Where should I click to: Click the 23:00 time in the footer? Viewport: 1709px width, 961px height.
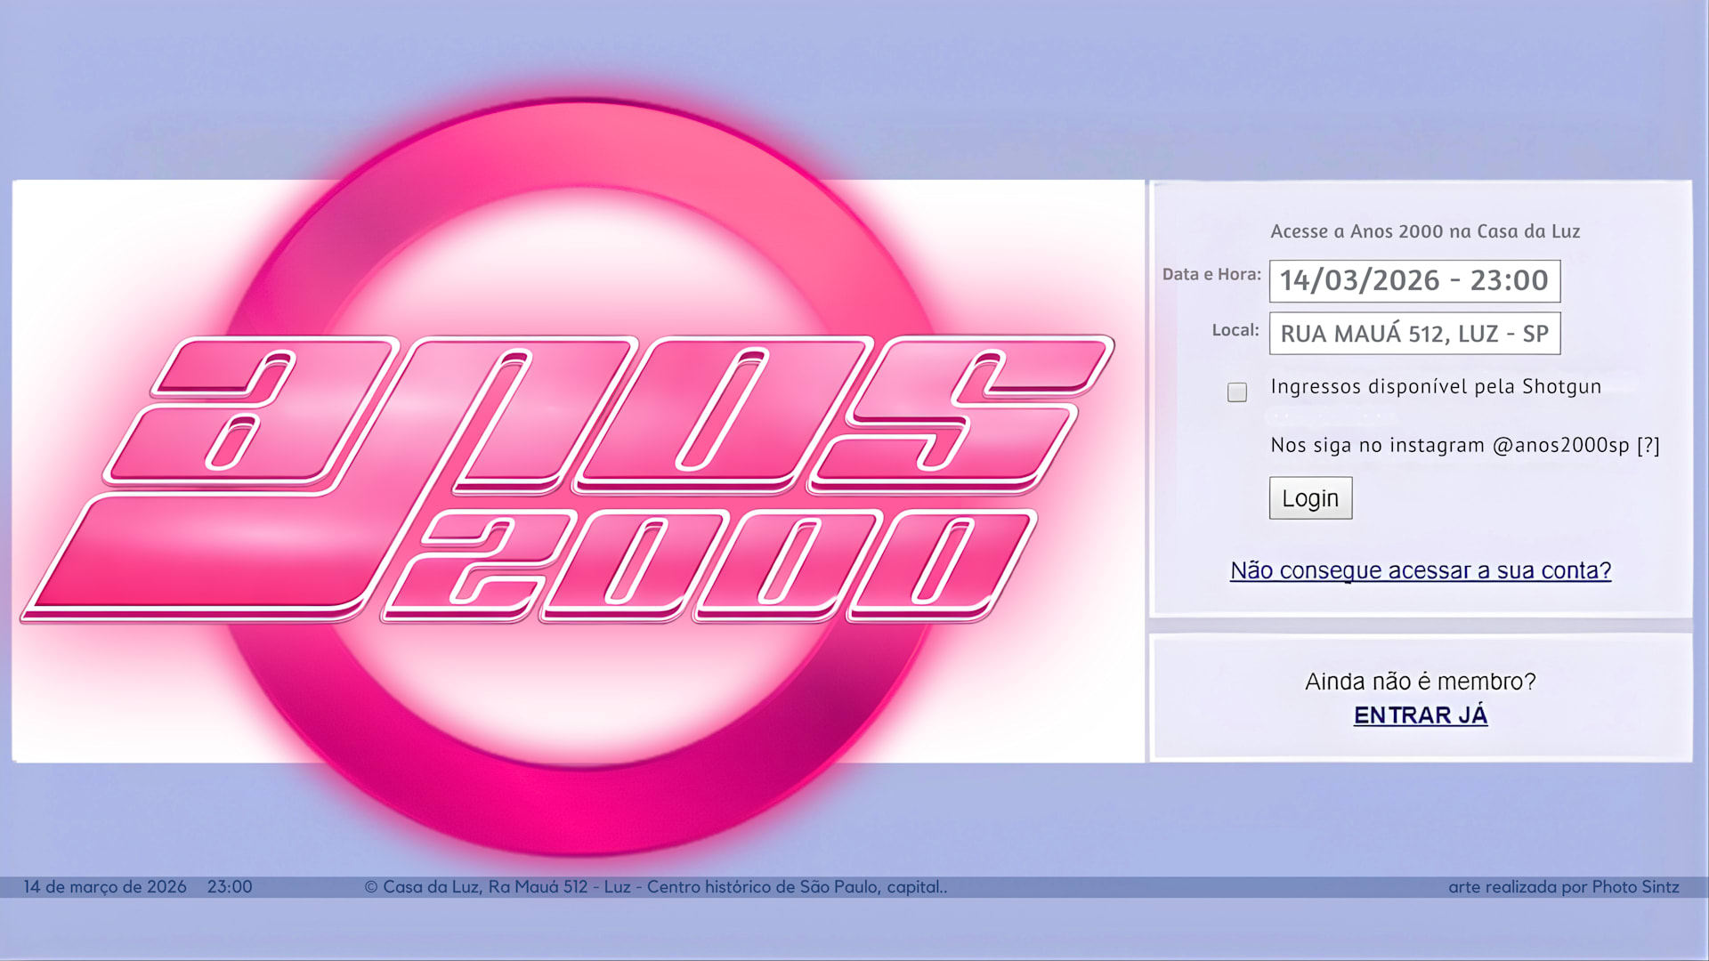pos(230,887)
